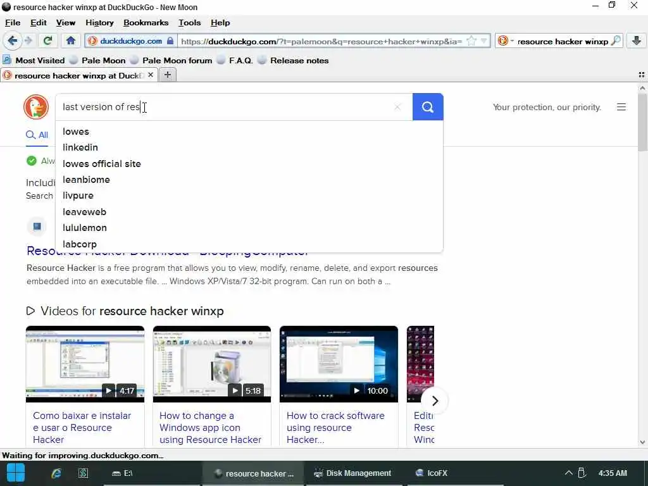Open the Help menu
648x486 pixels.
point(220,23)
